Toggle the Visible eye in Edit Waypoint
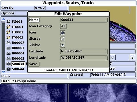The width and height of the screenshot is (137, 102). click(63, 45)
